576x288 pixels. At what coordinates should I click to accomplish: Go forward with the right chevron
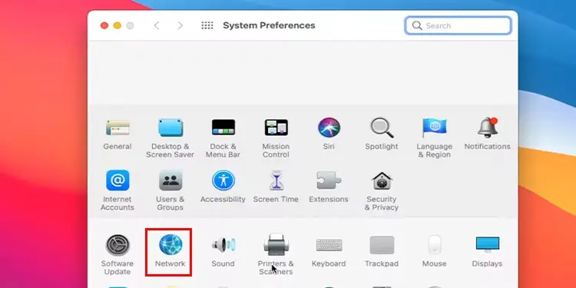tap(180, 25)
